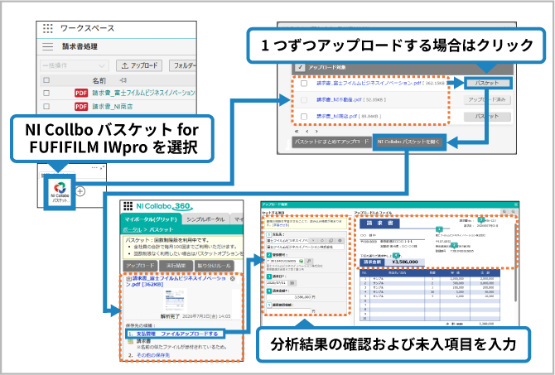
Task: Click the 実行結果 button in basket page
Action: 176,266
